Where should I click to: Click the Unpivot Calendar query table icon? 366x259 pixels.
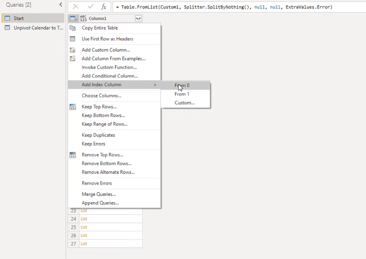[7, 28]
